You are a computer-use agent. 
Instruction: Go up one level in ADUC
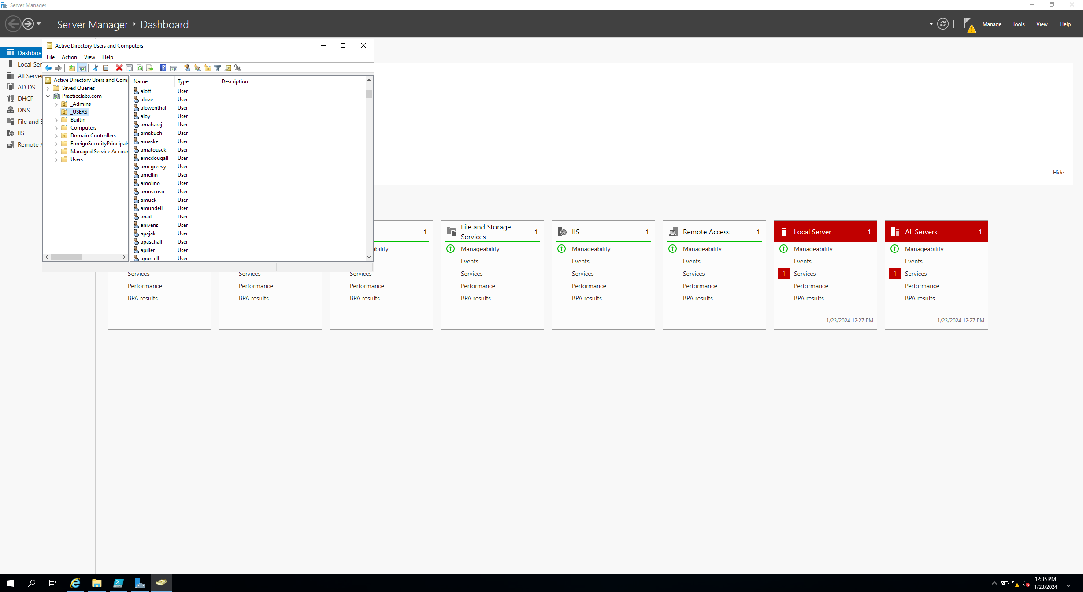pyautogui.click(x=72, y=68)
